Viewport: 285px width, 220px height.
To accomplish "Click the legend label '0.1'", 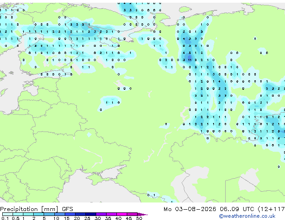I will [x=5, y=218].
